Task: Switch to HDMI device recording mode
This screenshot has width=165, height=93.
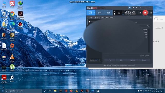Action: [108, 13]
